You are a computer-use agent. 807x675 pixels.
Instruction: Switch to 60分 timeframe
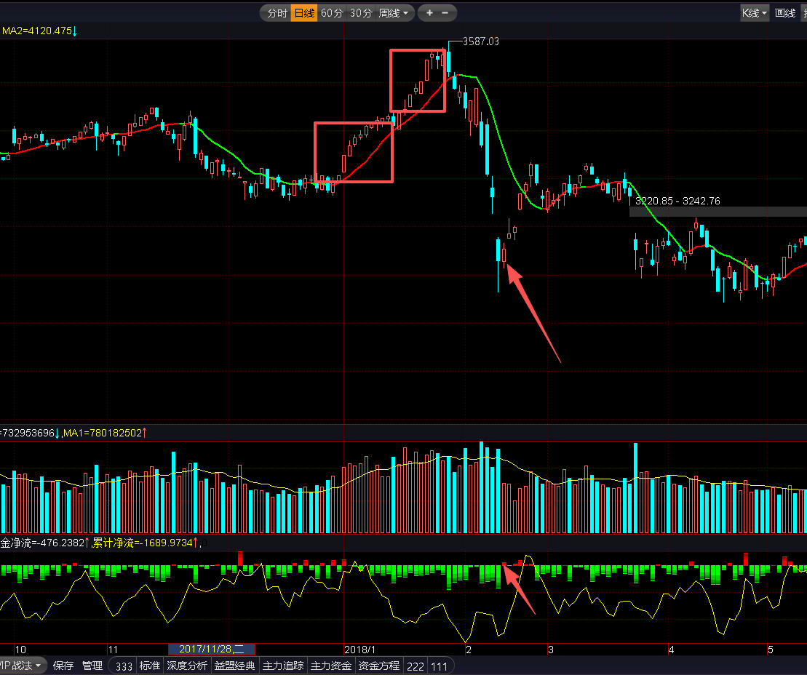[x=332, y=13]
